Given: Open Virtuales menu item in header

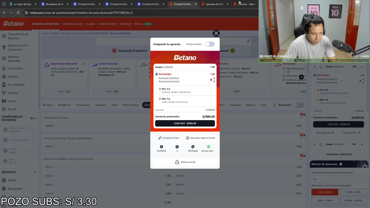Looking at the screenshot, I should click(x=125, y=24).
